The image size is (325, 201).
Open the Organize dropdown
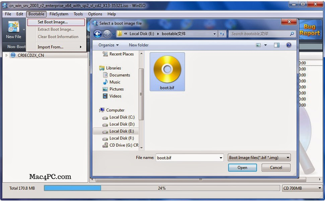[109, 45]
